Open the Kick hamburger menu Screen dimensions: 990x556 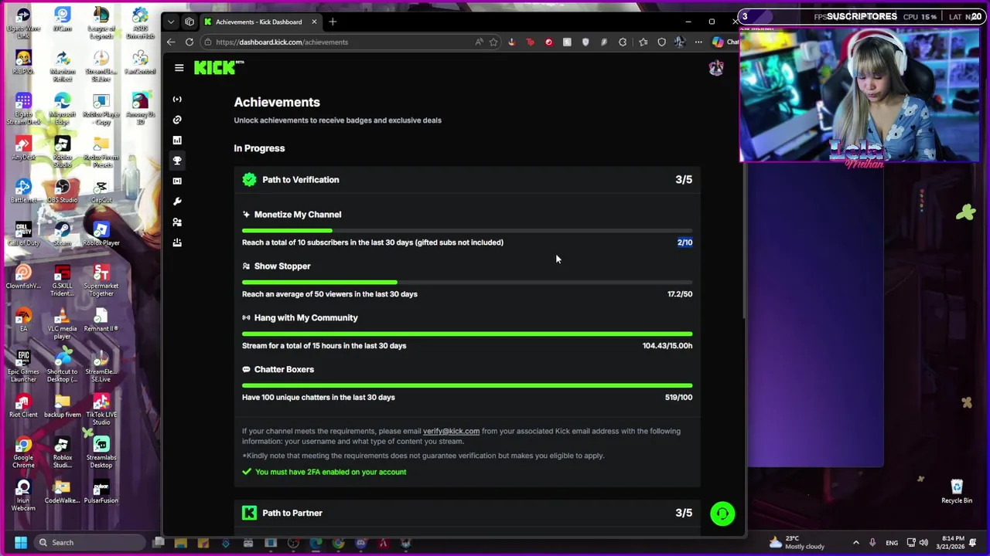[179, 68]
